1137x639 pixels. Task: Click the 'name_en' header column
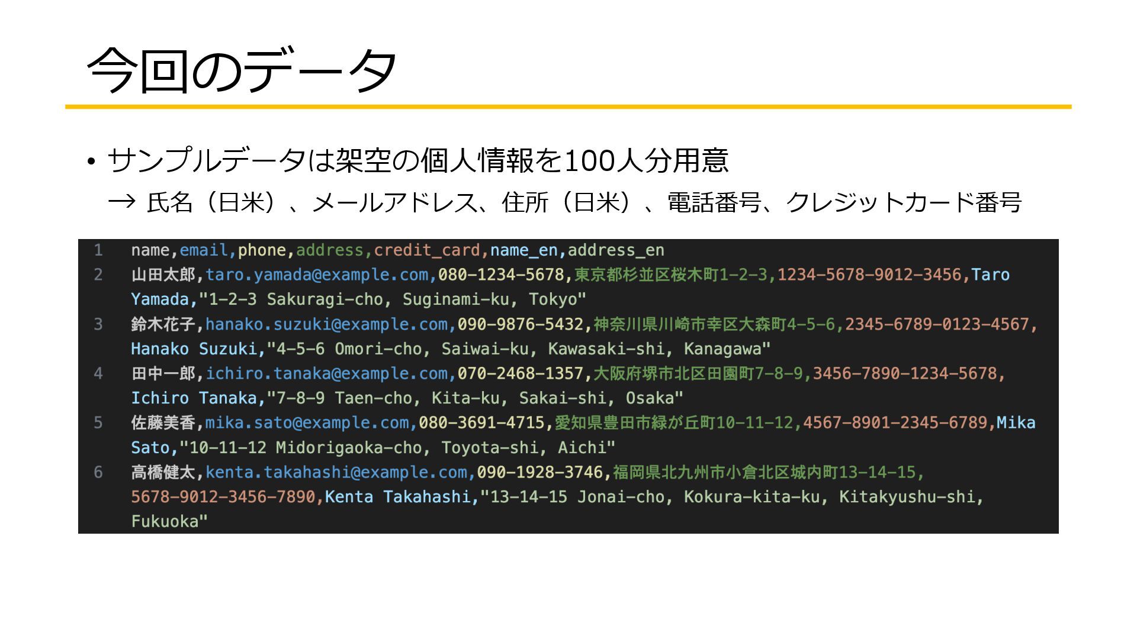[x=523, y=250]
